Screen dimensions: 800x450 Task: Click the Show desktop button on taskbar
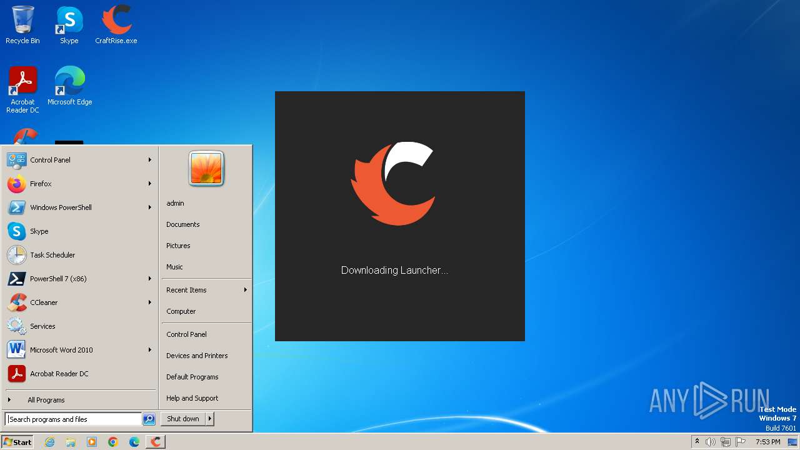pyautogui.click(x=793, y=442)
